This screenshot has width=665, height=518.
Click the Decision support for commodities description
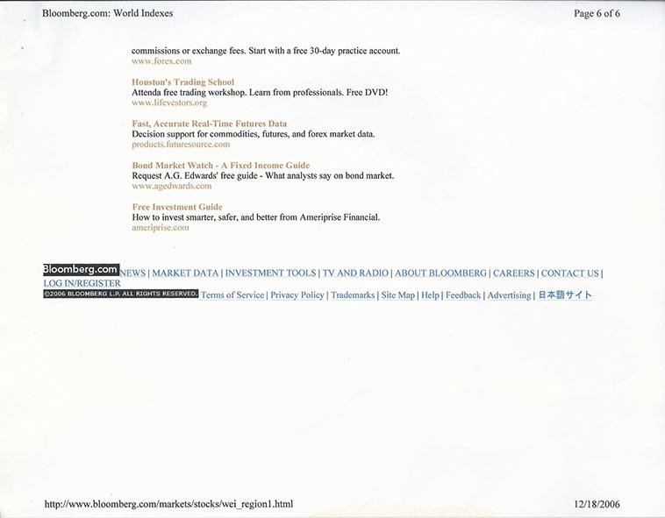(254, 134)
